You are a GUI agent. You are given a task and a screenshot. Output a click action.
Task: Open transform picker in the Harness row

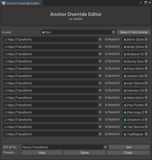pyautogui.click(x=100, y=90)
